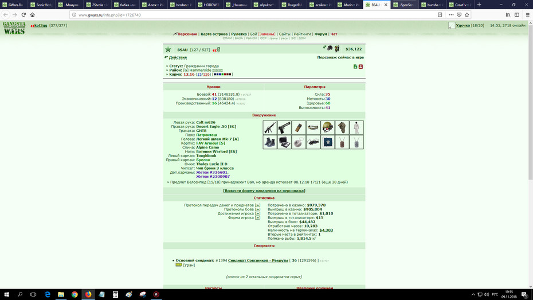Viewport: 533px width, 300px height.
Task: Click the Thales Lucie goggles item icon
Action: tap(313, 142)
